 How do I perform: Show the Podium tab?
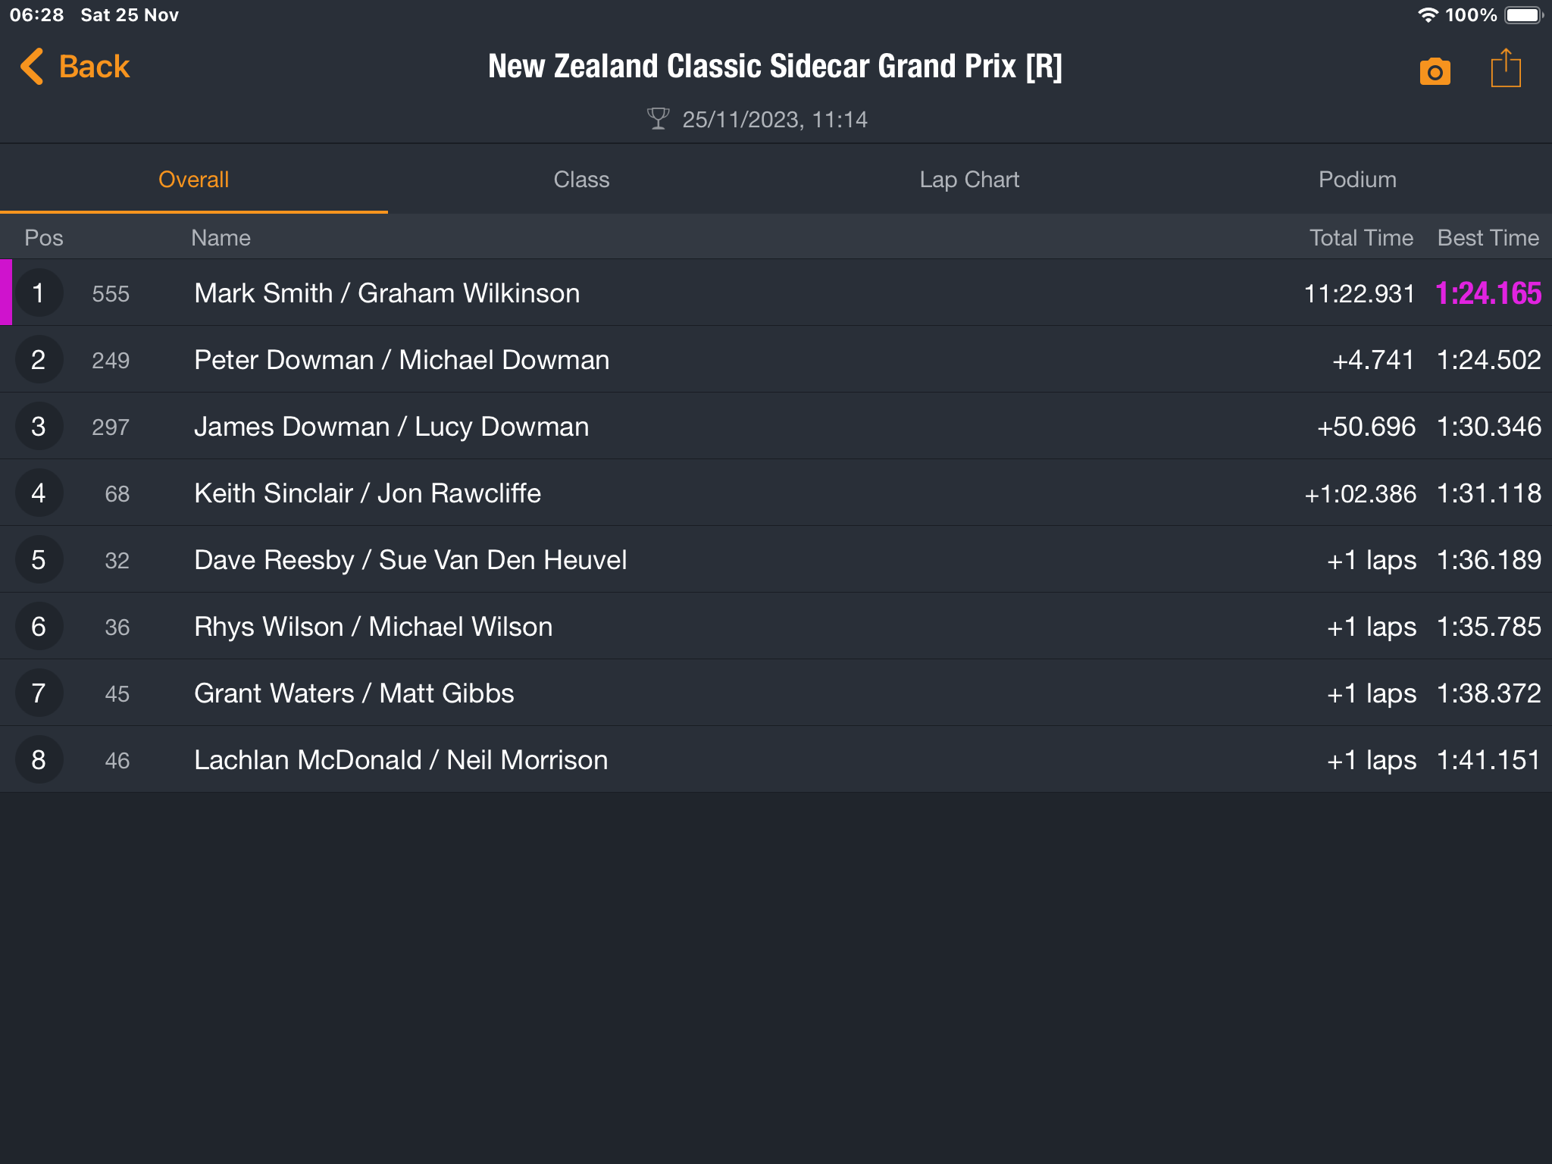pos(1357,180)
